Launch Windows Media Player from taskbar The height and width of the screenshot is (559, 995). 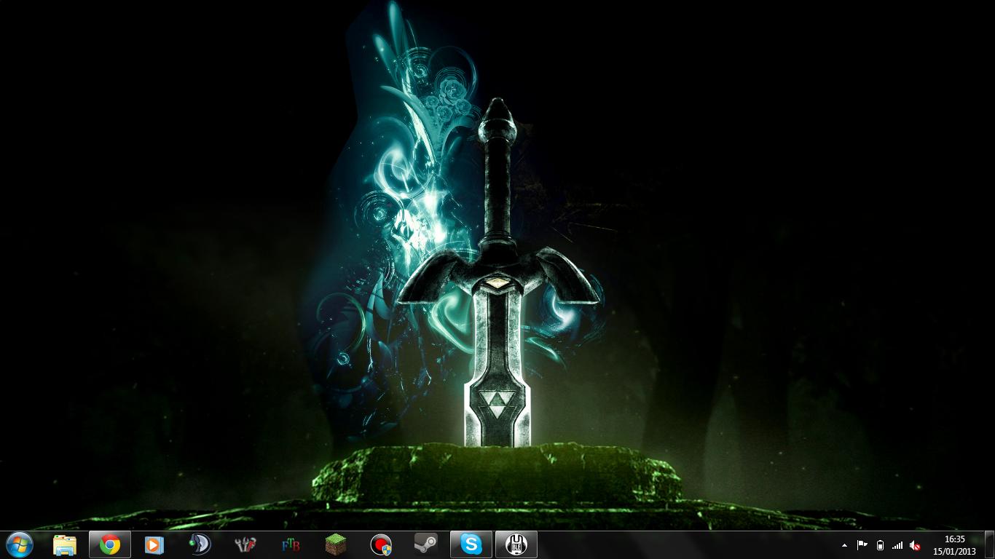pyautogui.click(x=154, y=544)
